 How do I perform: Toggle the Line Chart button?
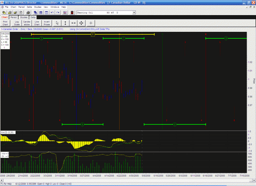point(37,23)
